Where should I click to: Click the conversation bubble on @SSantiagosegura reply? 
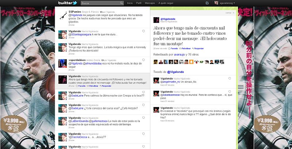tap(143, 31)
